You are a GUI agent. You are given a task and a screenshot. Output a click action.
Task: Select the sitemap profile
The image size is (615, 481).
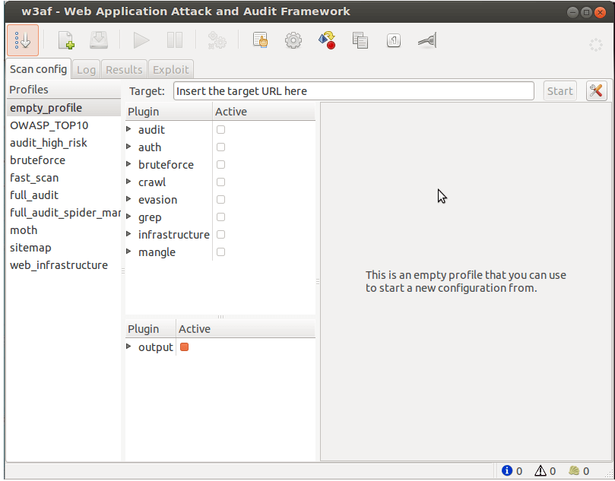64,248
